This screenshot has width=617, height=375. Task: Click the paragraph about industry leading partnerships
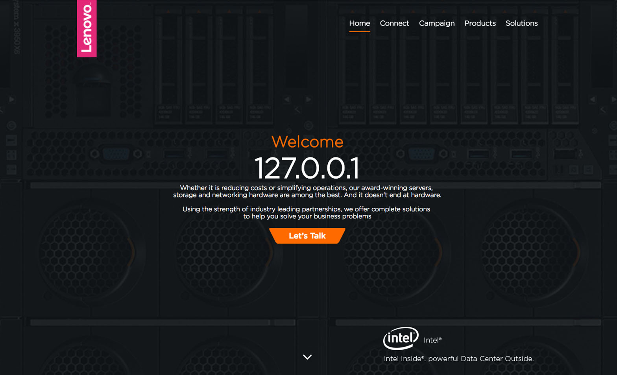(307, 212)
